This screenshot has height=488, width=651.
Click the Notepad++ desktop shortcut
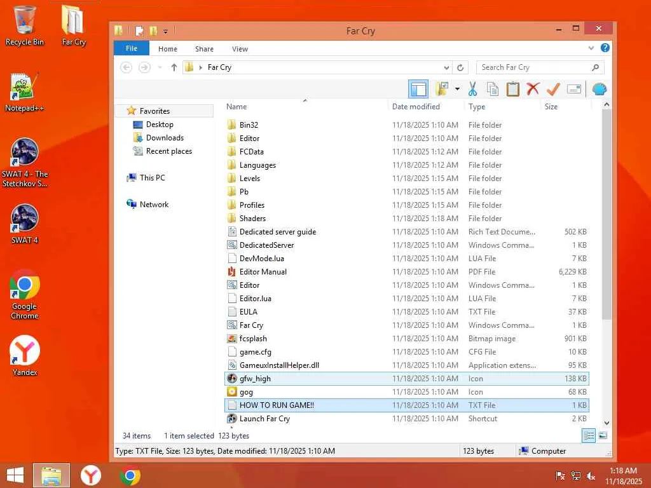pos(24,92)
